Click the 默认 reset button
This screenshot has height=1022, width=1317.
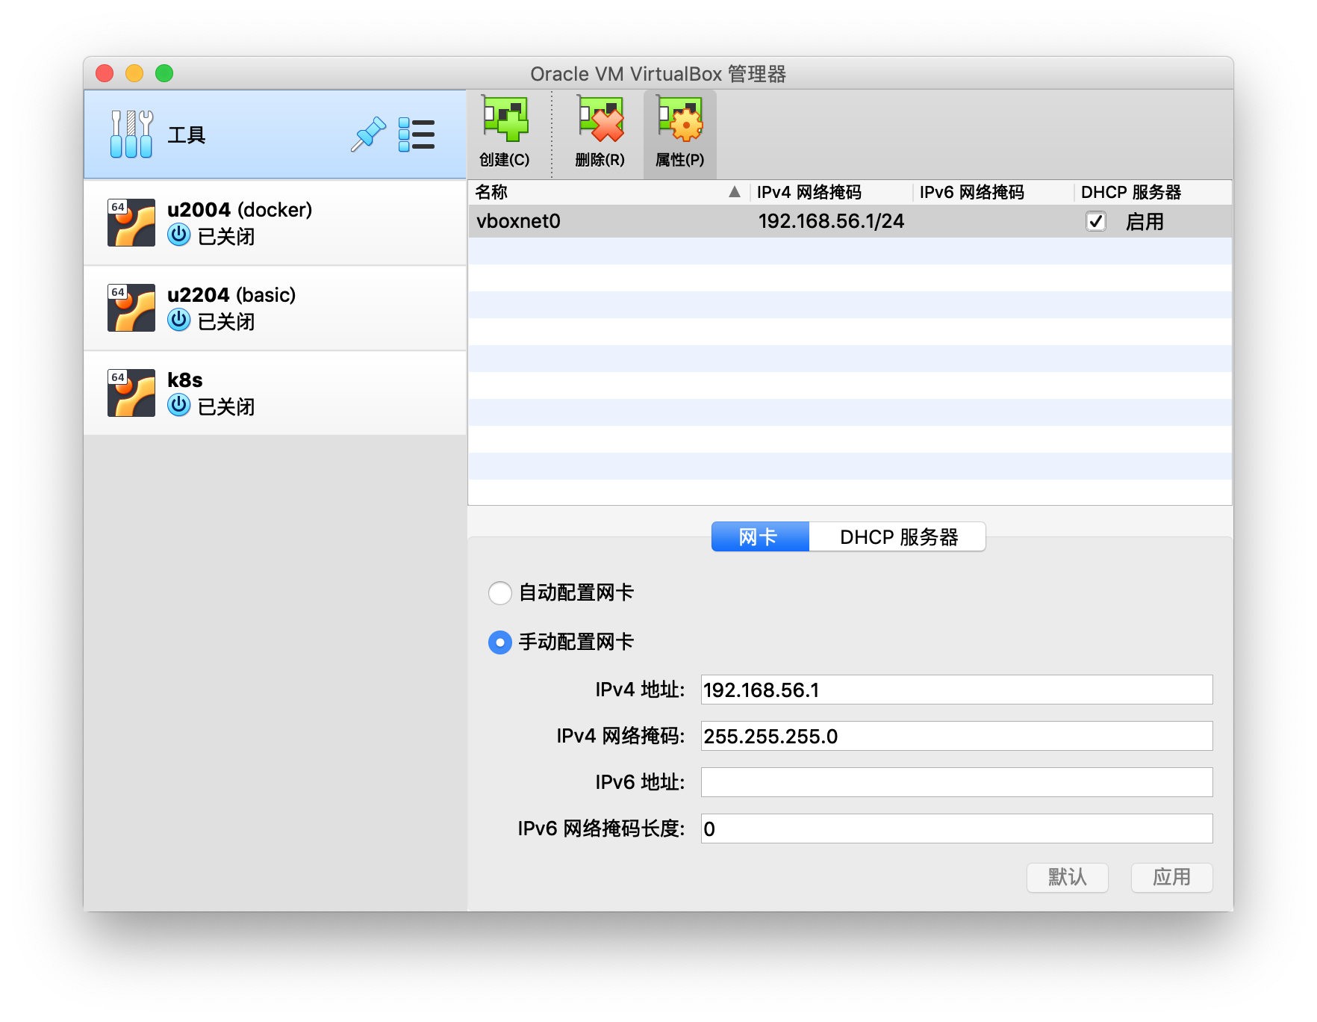(1067, 877)
